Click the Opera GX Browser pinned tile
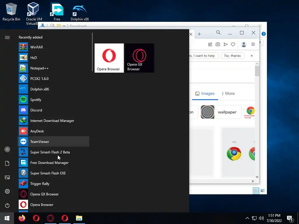Viewport: 299px width, 224px height. click(139, 58)
